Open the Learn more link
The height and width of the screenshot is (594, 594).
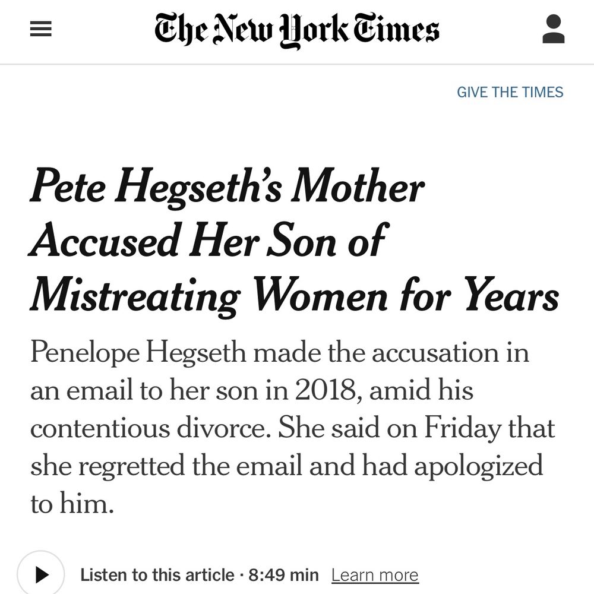tap(375, 575)
